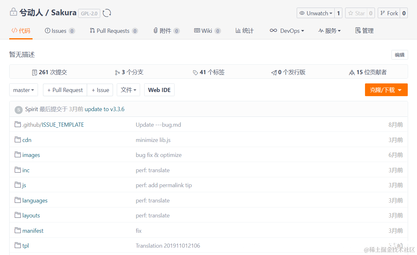Click the + Pull Request button

[65, 90]
